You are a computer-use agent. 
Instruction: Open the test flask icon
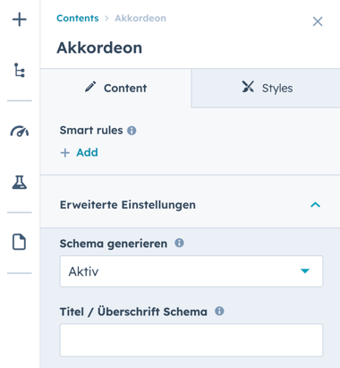20,182
